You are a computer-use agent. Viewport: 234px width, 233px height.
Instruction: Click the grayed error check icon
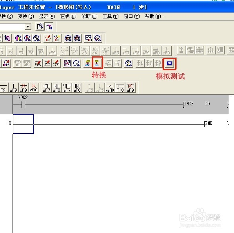point(200,50)
